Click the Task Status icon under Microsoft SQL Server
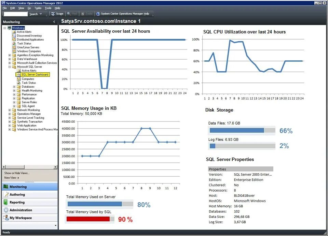 19,83
